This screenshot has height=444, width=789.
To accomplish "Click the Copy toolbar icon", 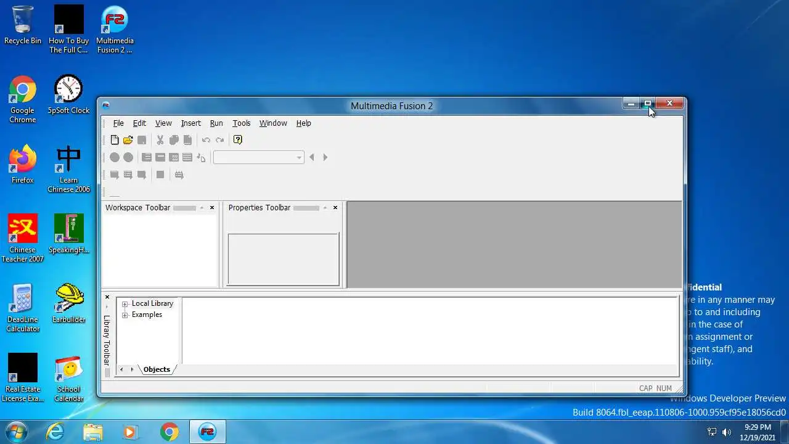I will [x=174, y=140].
